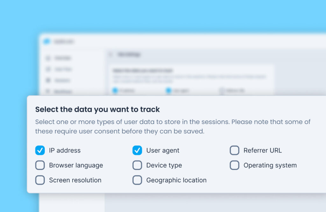Check the Operating system box
This screenshot has width=326, height=212.
tap(235, 165)
